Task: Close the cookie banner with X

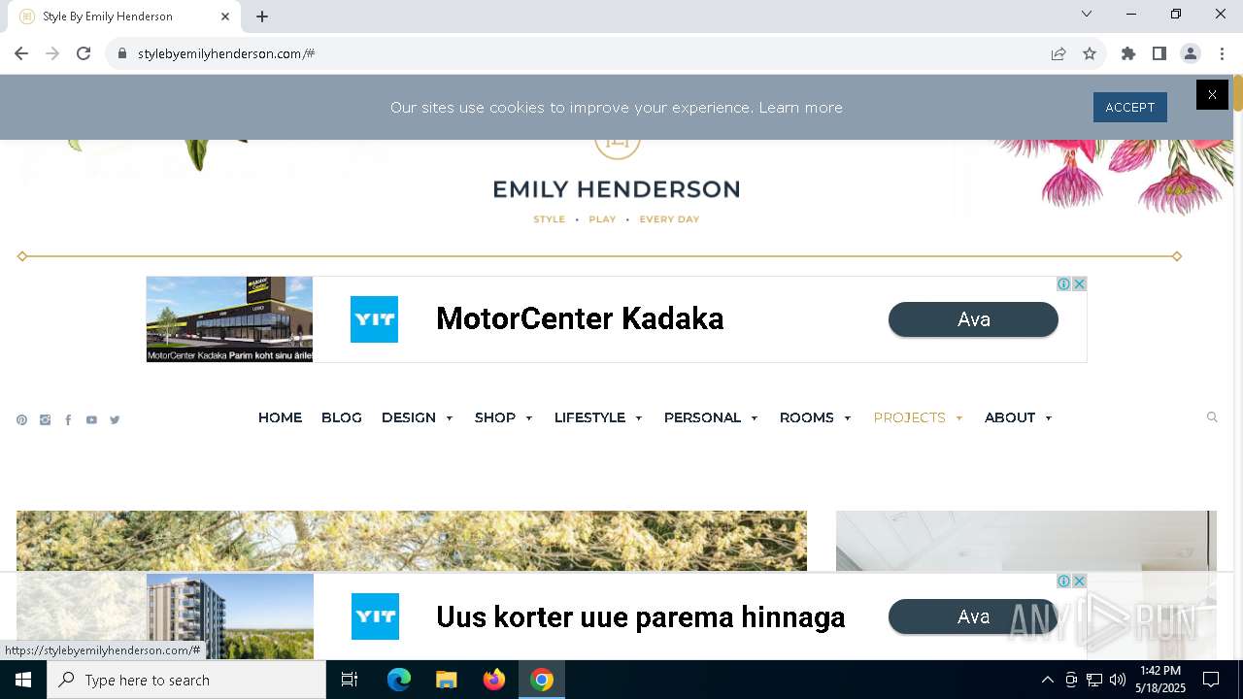Action: (1212, 94)
